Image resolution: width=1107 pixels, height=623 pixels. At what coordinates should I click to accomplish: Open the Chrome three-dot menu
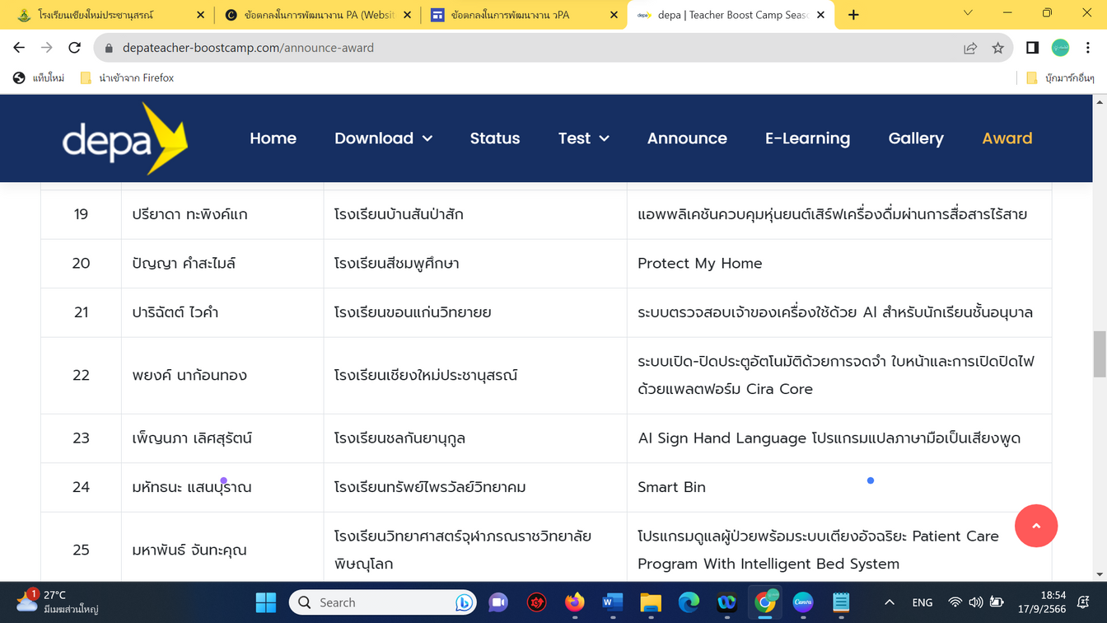[1088, 48]
